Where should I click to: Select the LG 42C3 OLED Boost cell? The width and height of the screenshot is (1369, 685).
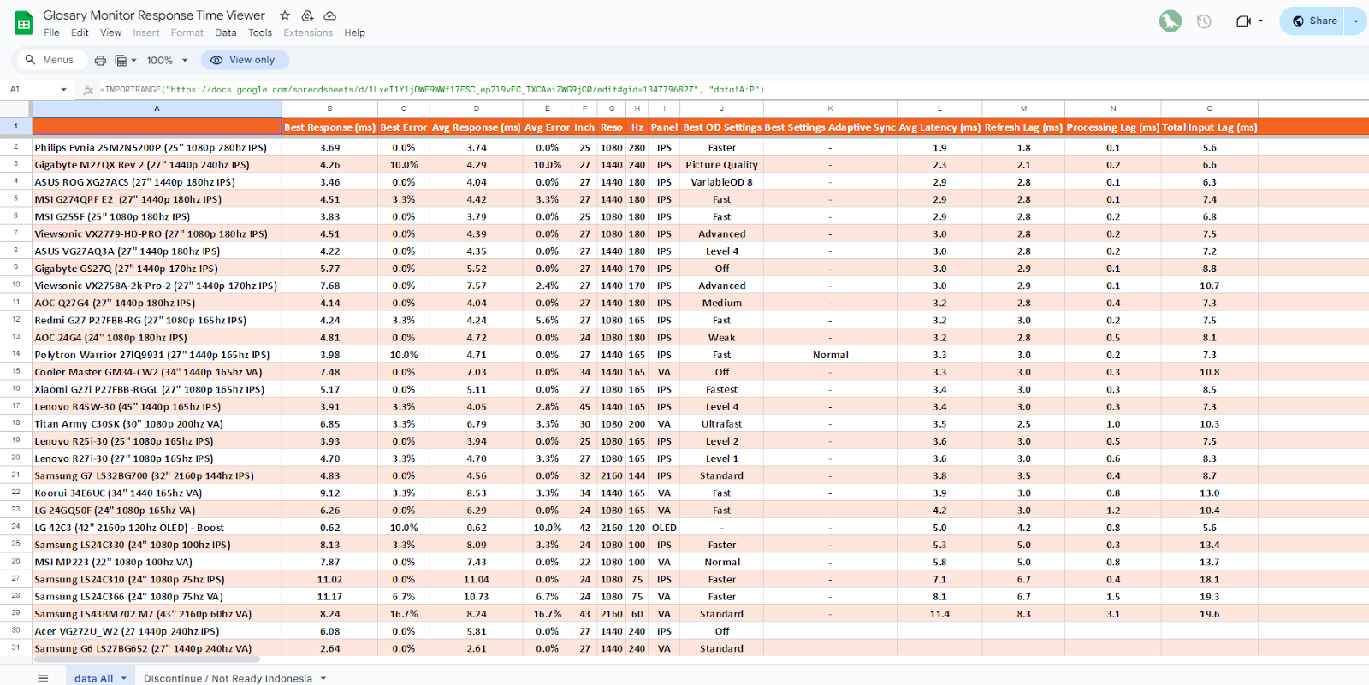[157, 527]
